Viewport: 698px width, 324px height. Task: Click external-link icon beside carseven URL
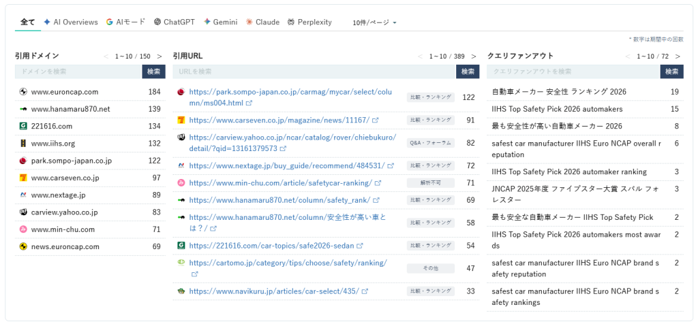coord(376,120)
